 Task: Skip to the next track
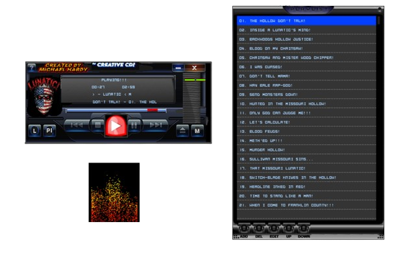[x=156, y=124]
